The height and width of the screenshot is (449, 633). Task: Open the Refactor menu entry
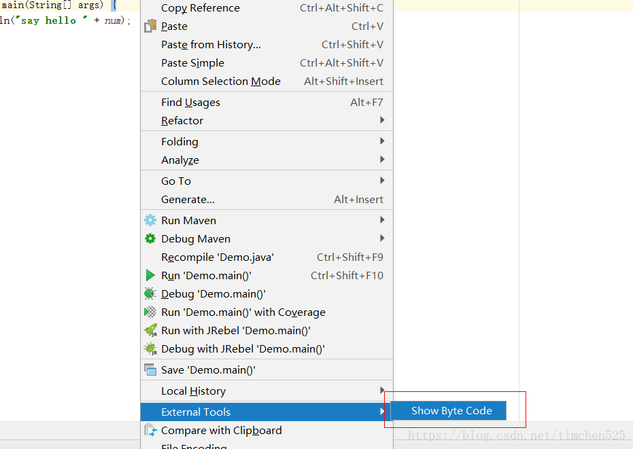point(267,121)
